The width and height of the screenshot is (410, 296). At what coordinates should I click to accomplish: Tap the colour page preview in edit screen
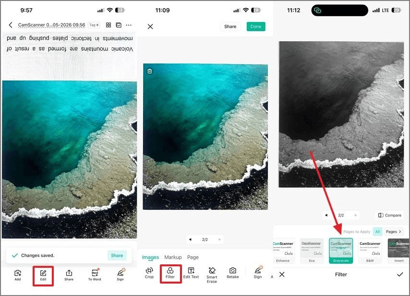(x=205, y=137)
